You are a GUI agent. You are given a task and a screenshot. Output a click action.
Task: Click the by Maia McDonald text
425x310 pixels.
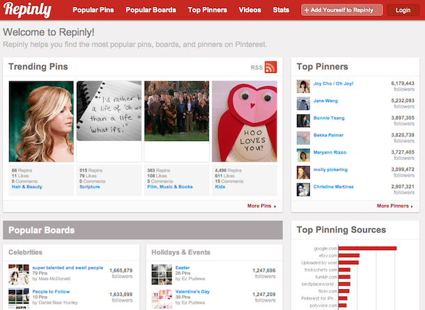[52, 279]
